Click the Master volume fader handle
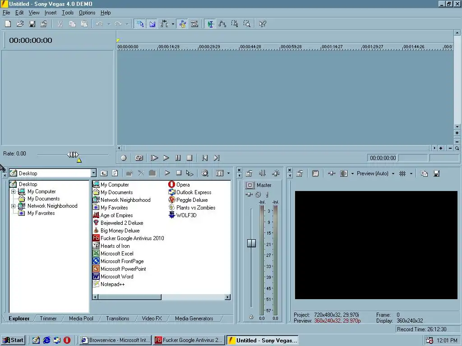462x346 pixels. tap(251, 243)
